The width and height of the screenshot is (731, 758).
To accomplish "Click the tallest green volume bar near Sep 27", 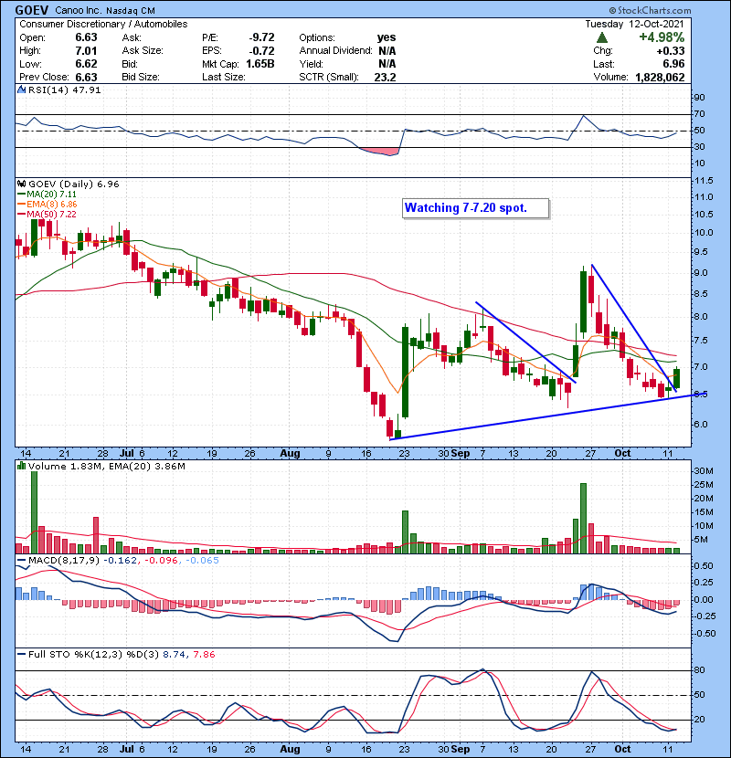I will [x=583, y=518].
